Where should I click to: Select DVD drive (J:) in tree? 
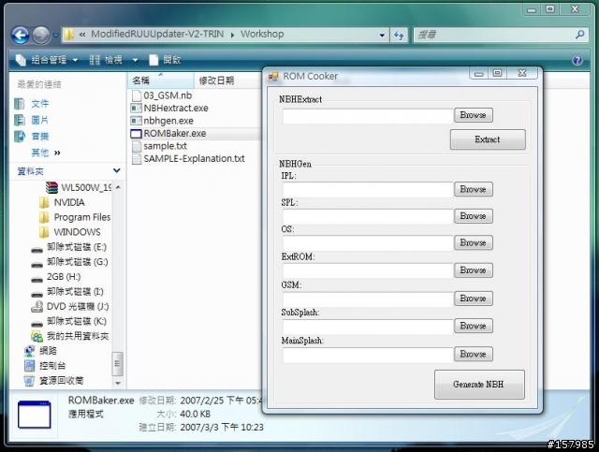pyautogui.click(x=70, y=306)
